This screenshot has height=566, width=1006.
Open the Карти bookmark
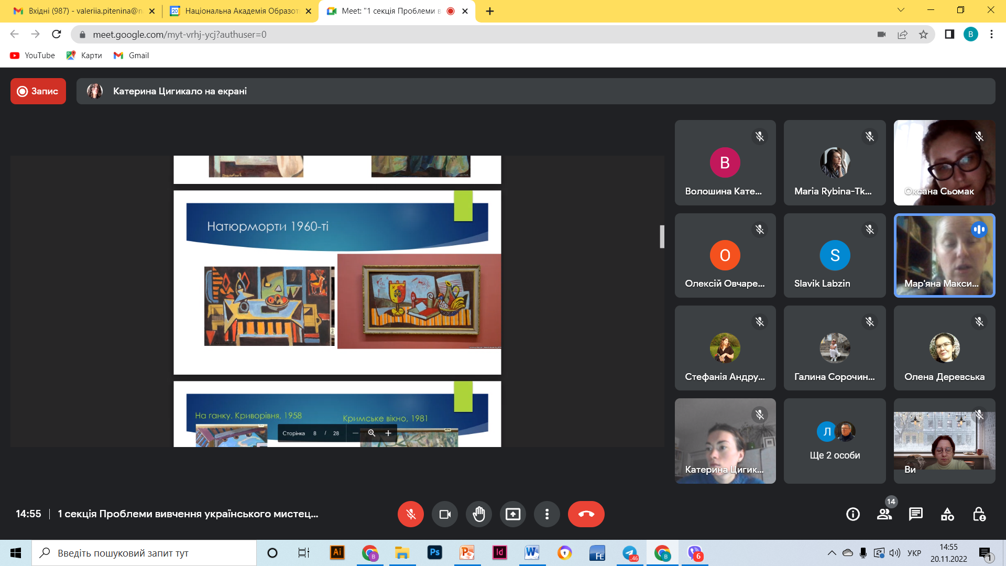(84, 56)
